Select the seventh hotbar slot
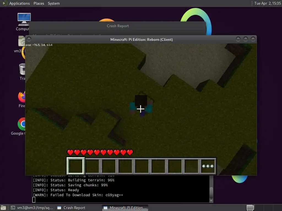The height and width of the screenshot is (211, 282). 175,166
